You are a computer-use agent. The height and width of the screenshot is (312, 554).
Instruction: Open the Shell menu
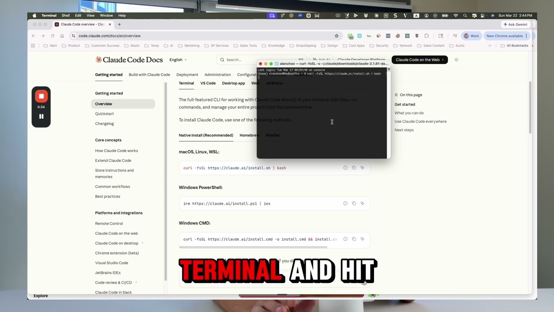click(65, 16)
